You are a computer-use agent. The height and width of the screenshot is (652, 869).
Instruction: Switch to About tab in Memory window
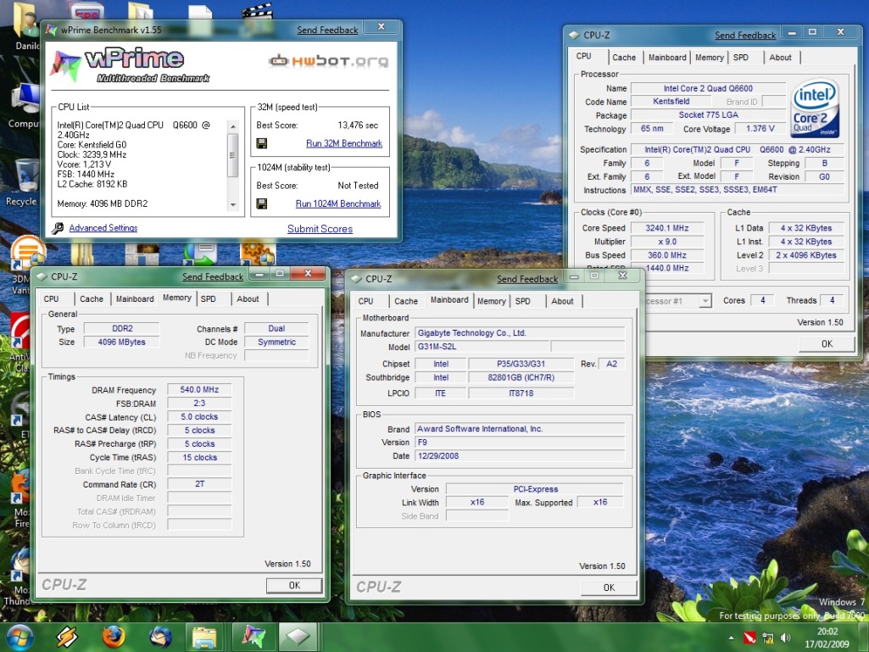(x=248, y=298)
